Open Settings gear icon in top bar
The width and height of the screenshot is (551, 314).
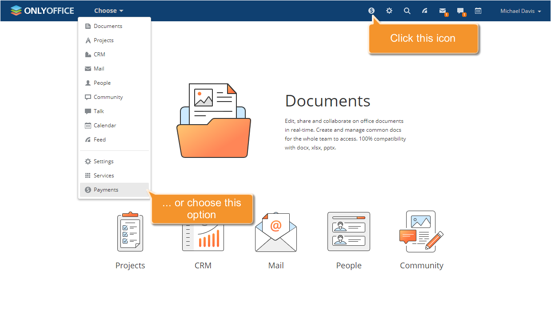(389, 11)
